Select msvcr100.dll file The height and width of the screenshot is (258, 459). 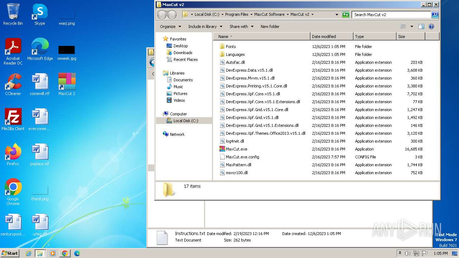point(237,173)
